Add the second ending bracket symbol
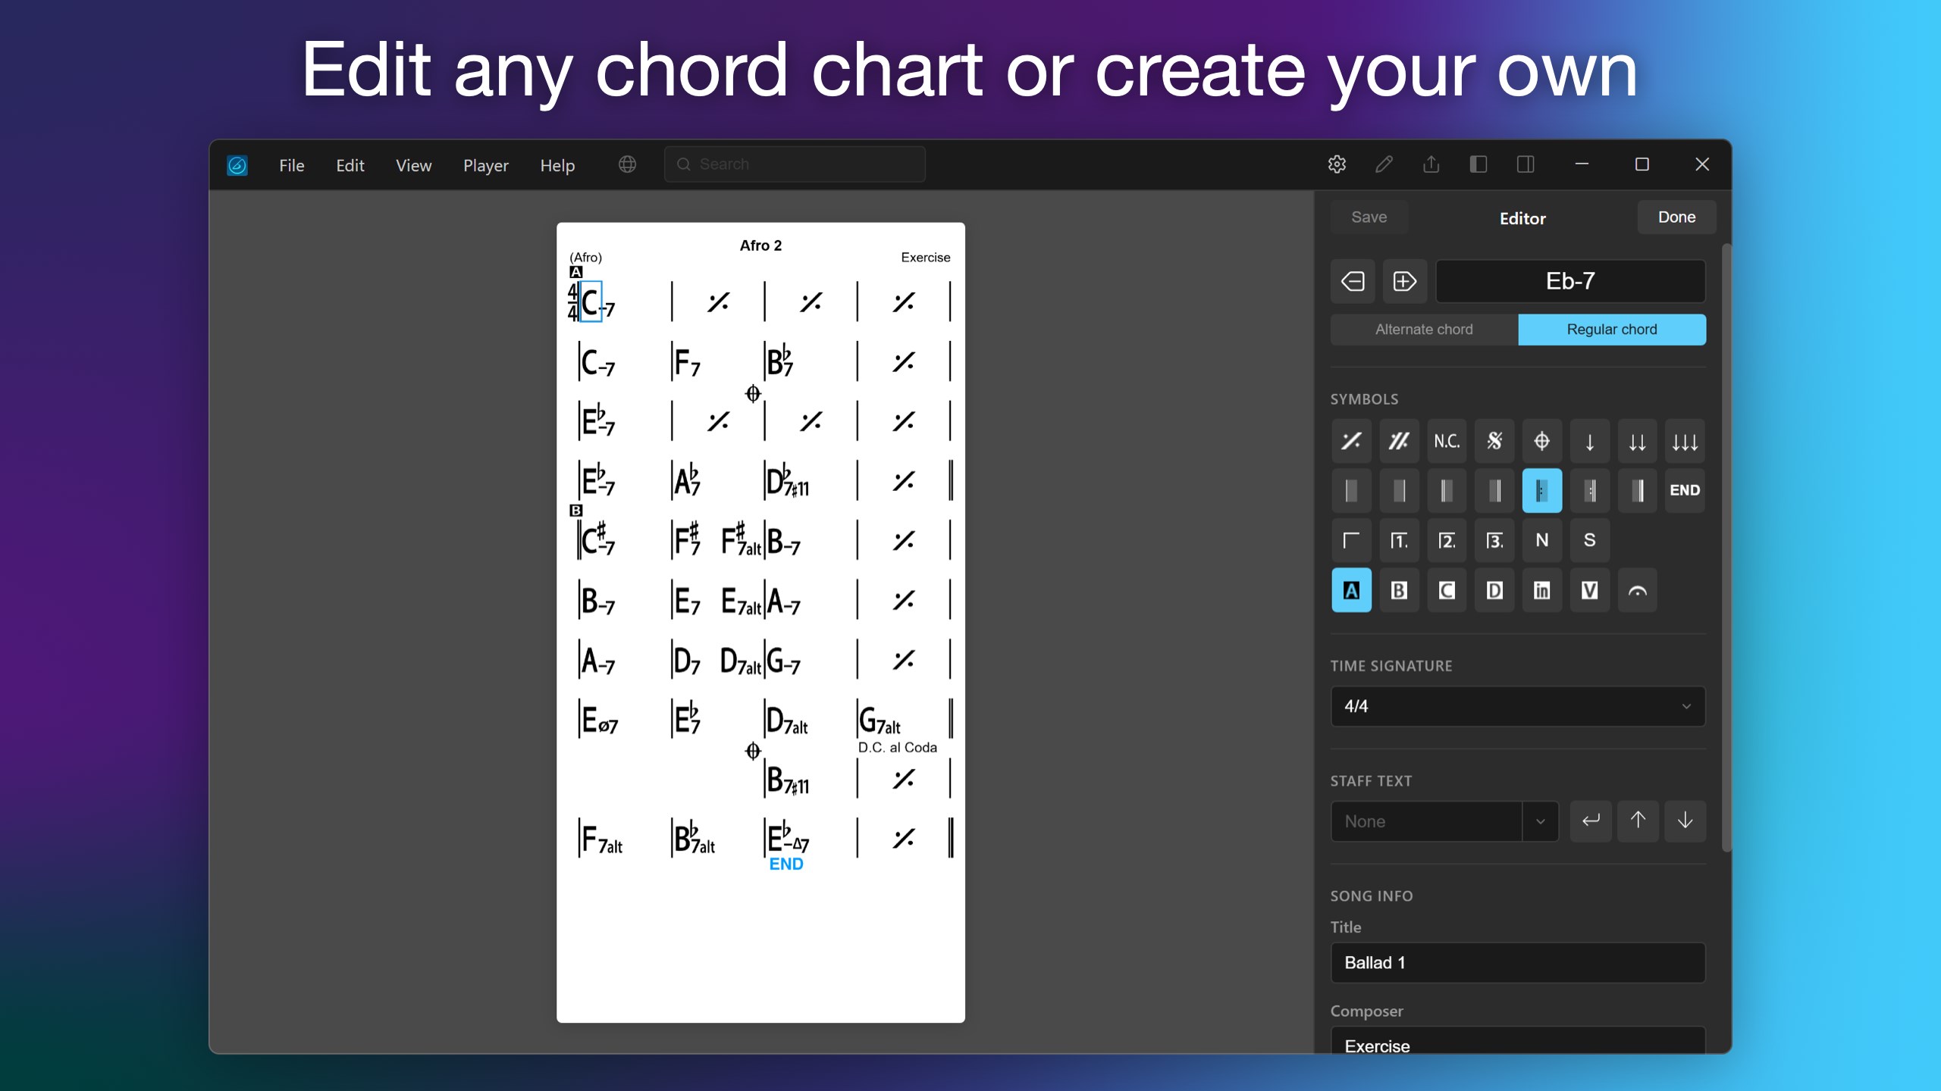The image size is (1941, 1091). 1447,541
